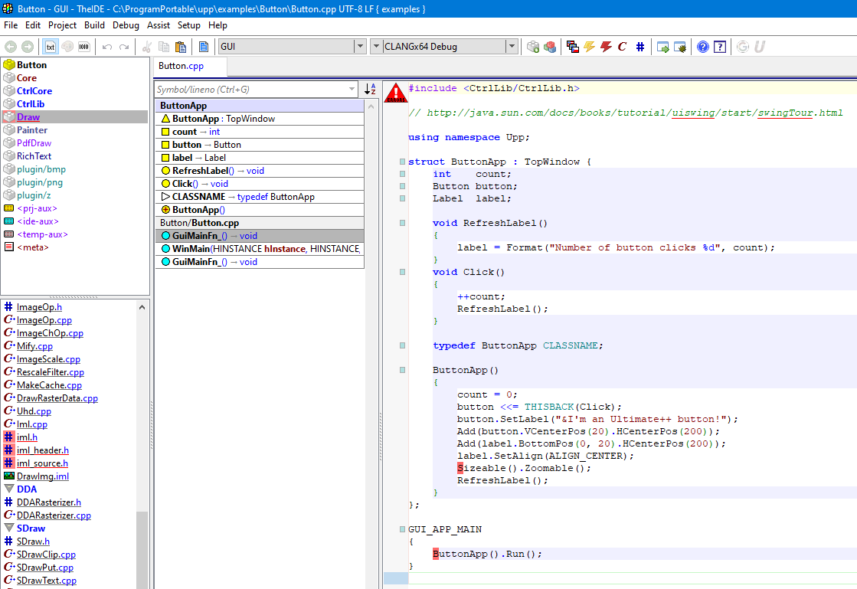This screenshot has height=589, width=857.
Task: Select the <meta> entry
Action: pyautogui.click(x=75, y=247)
